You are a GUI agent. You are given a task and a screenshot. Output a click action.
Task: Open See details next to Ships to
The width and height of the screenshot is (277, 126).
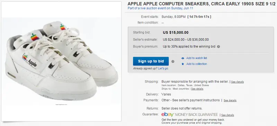pos(197,89)
